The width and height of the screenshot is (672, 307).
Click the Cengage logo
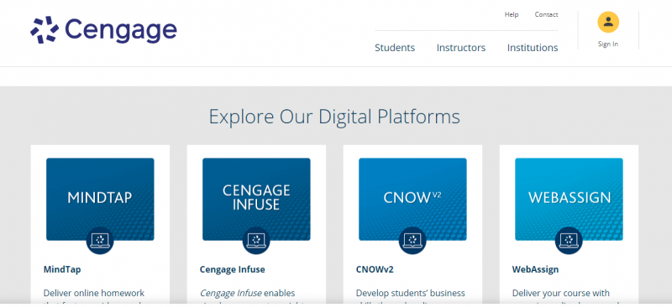click(103, 30)
